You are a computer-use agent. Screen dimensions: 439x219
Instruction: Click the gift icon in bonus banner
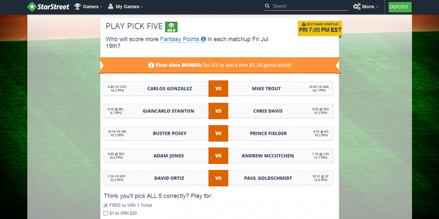tap(151, 65)
